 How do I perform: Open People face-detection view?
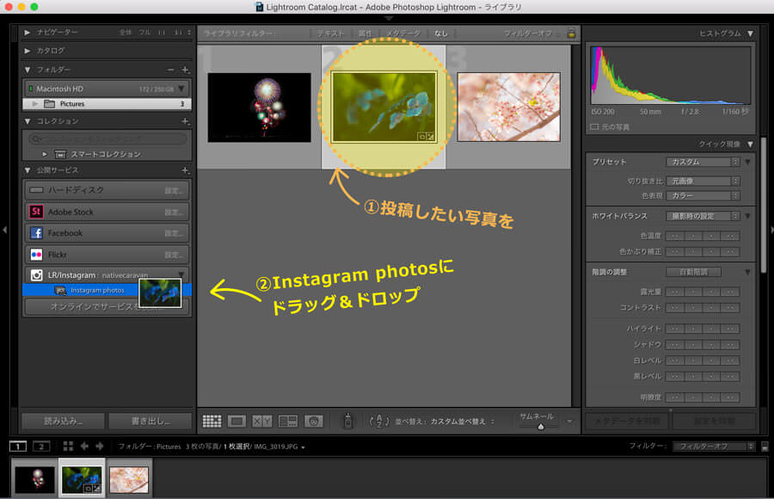[x=313, y=421]
